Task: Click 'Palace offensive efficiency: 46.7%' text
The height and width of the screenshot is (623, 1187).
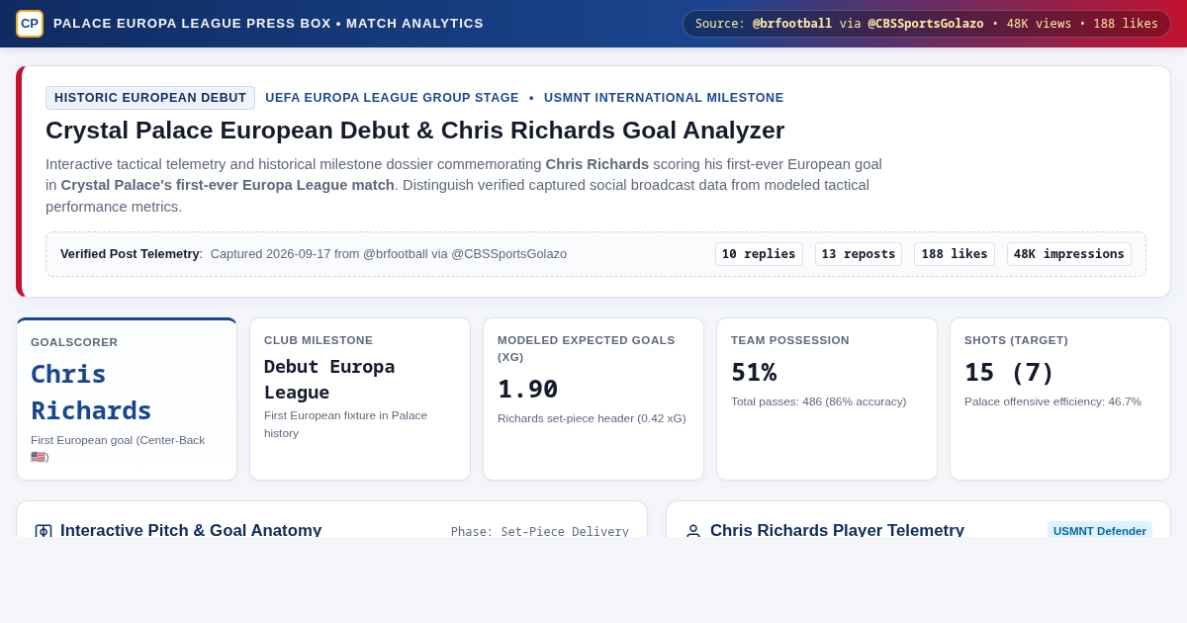Action: click(x=1052, y=401)
